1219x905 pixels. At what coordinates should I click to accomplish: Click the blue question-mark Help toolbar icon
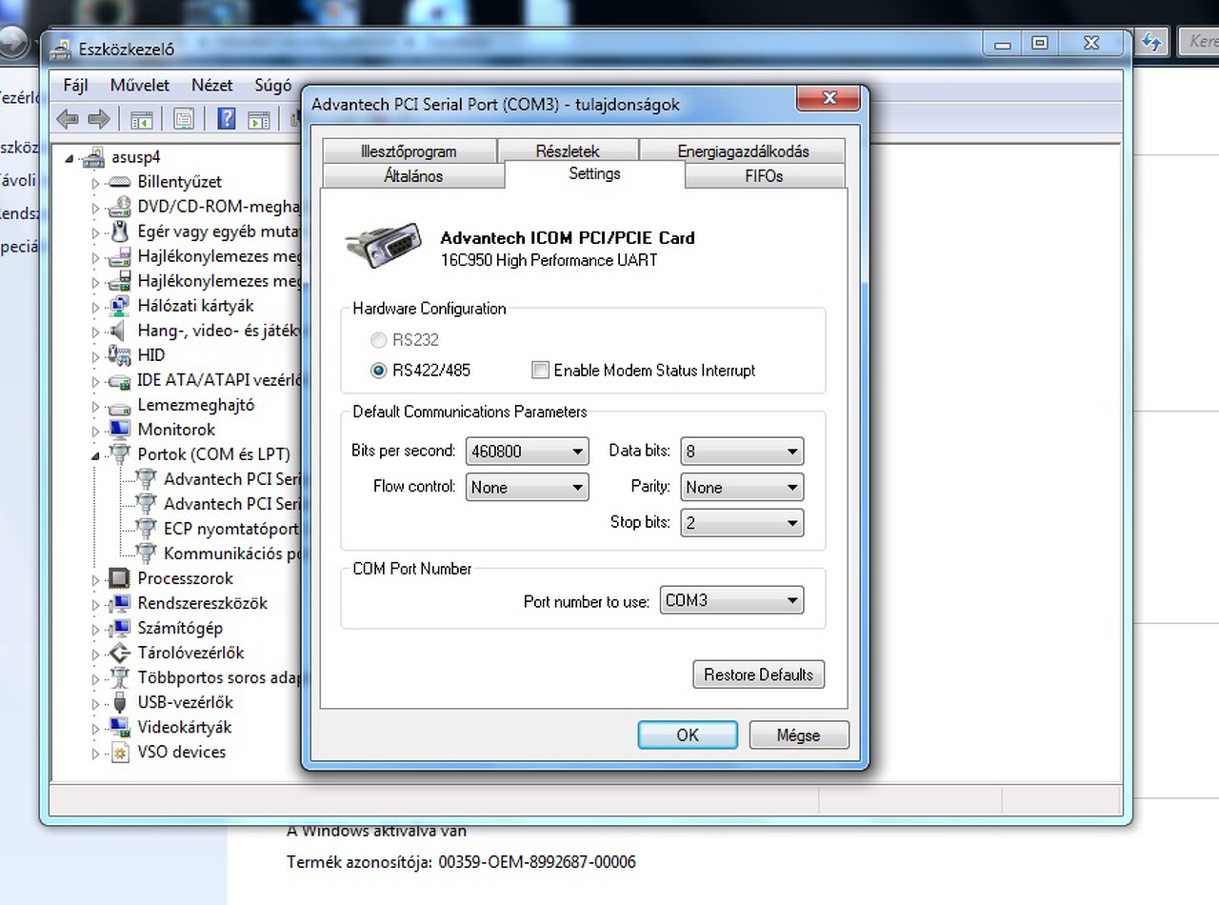coord(227,118)
